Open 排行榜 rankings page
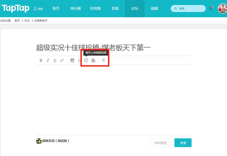The height and width of the screenshot is (156, 227). pyautogui.click(x=75, y=8)
